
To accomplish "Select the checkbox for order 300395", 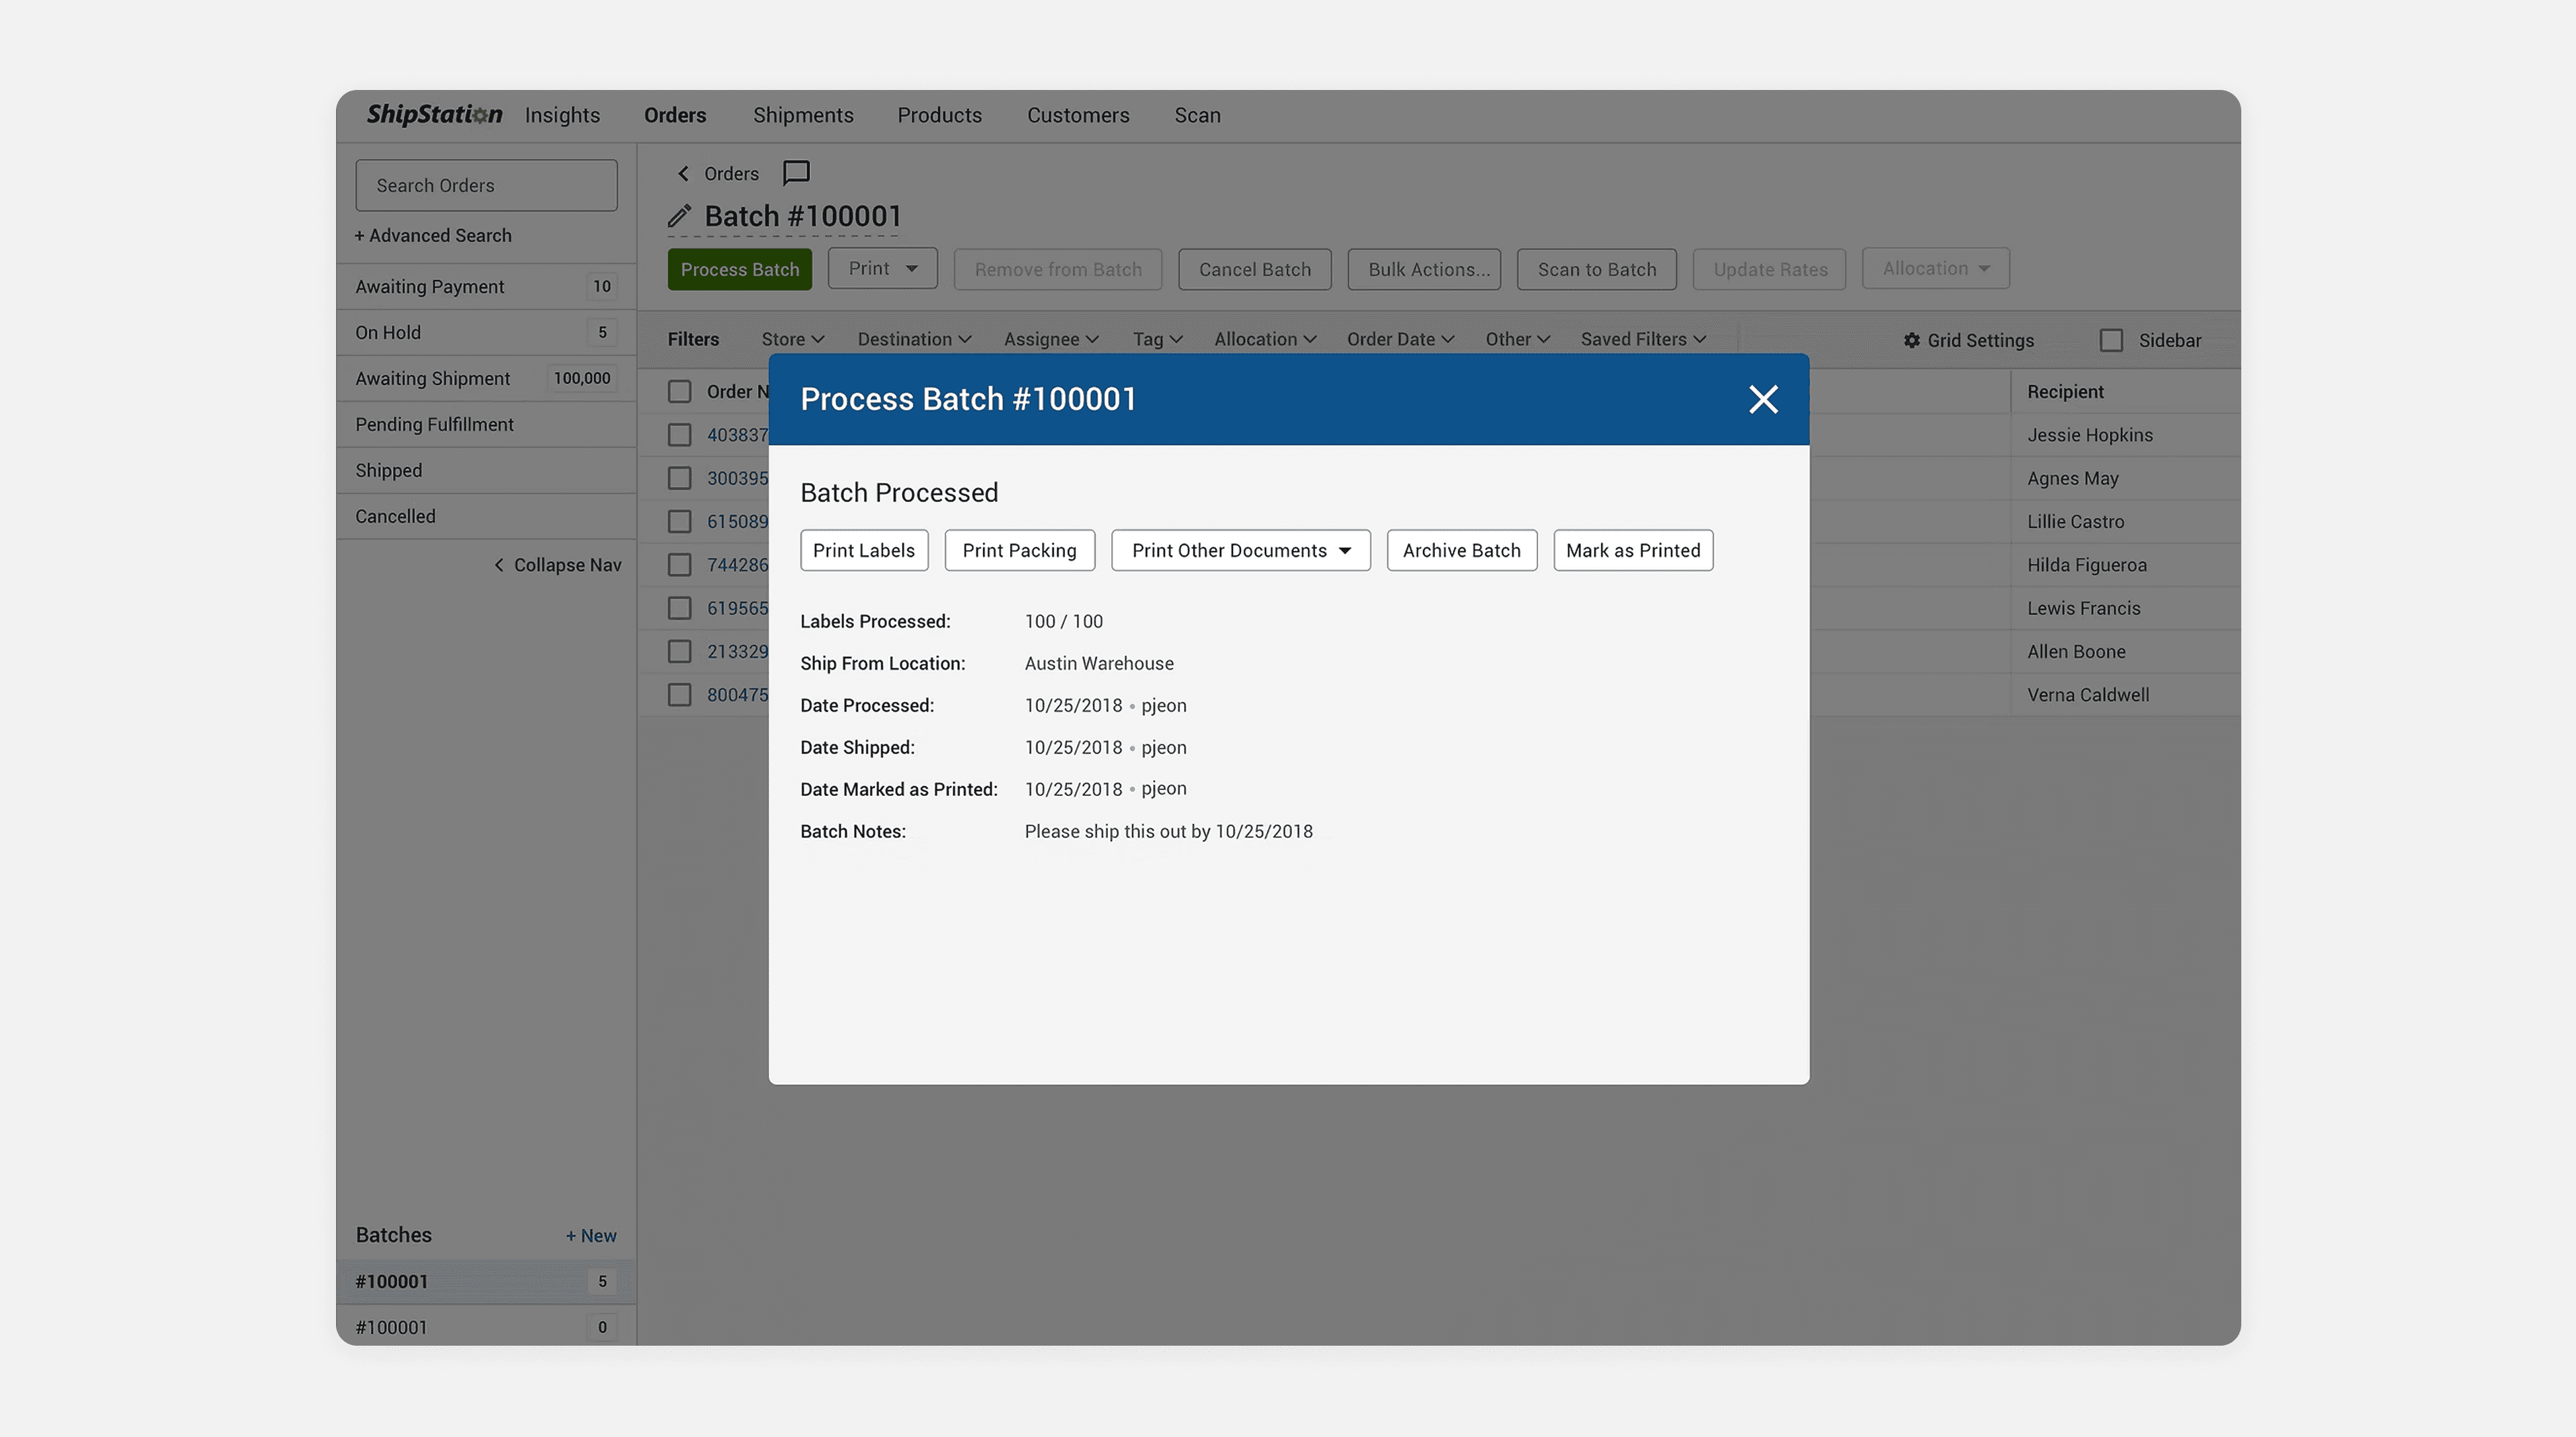I will tap(679, 478).
